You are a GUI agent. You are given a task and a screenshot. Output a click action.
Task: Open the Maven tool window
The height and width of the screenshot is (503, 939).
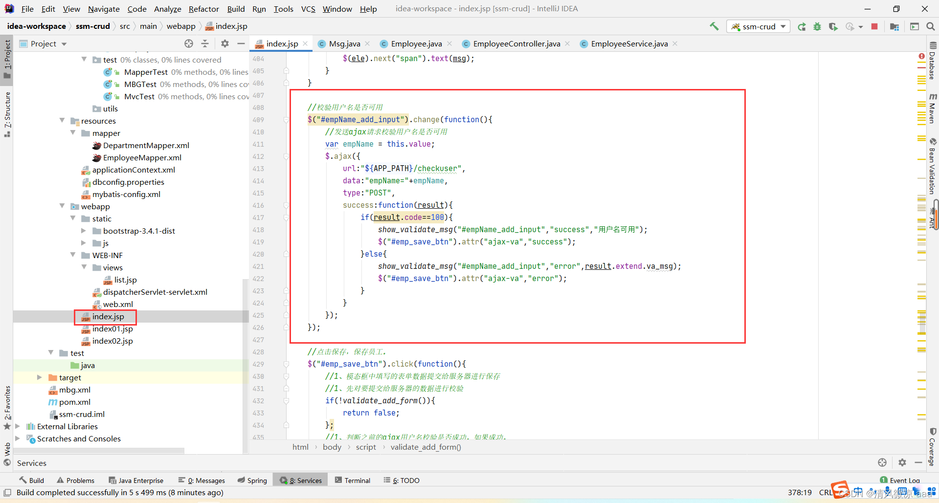pos(932,108)
